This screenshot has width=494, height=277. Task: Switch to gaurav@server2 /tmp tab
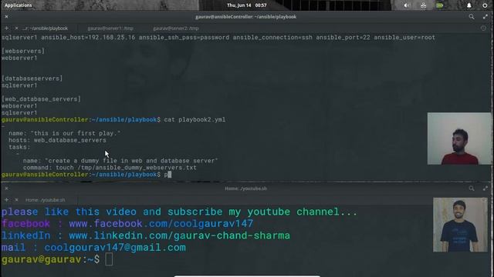[176, 28]
